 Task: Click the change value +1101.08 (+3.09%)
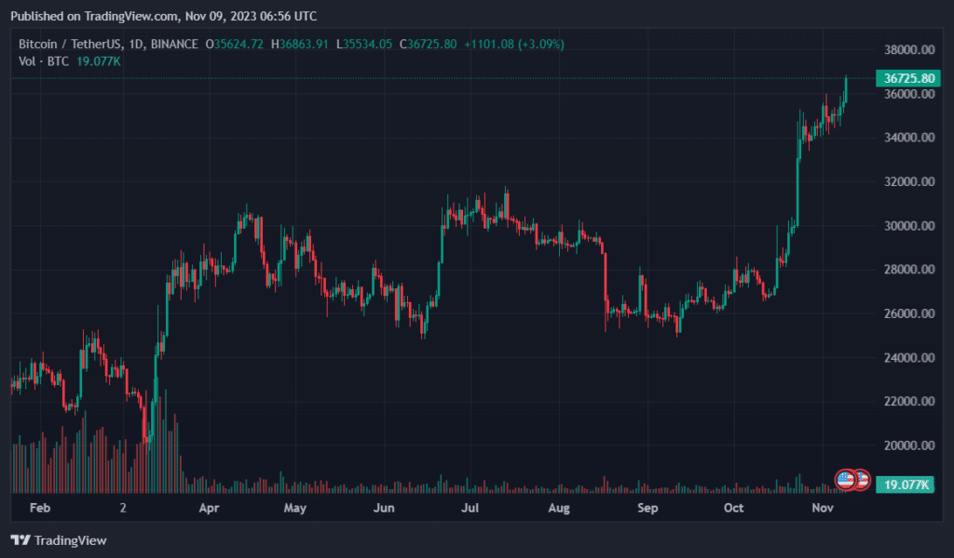click(x=514, y=45)
